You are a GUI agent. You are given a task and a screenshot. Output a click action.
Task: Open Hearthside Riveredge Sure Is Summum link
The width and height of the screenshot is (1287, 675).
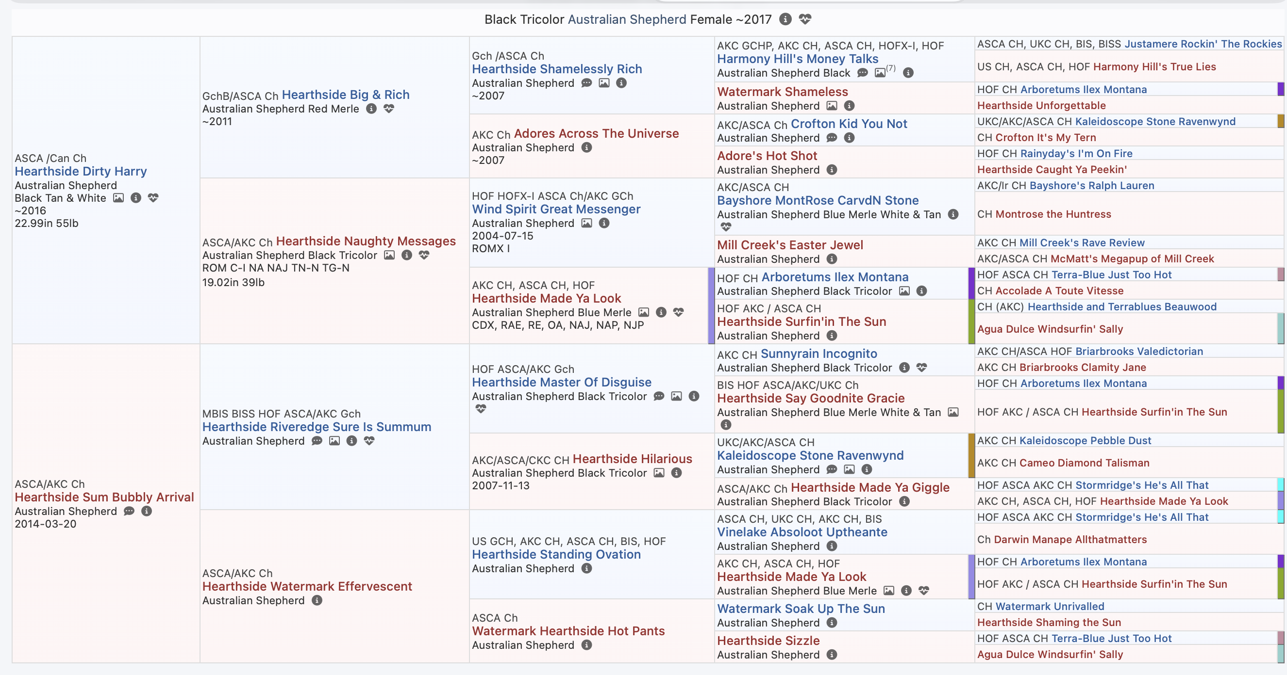[317, 427]
